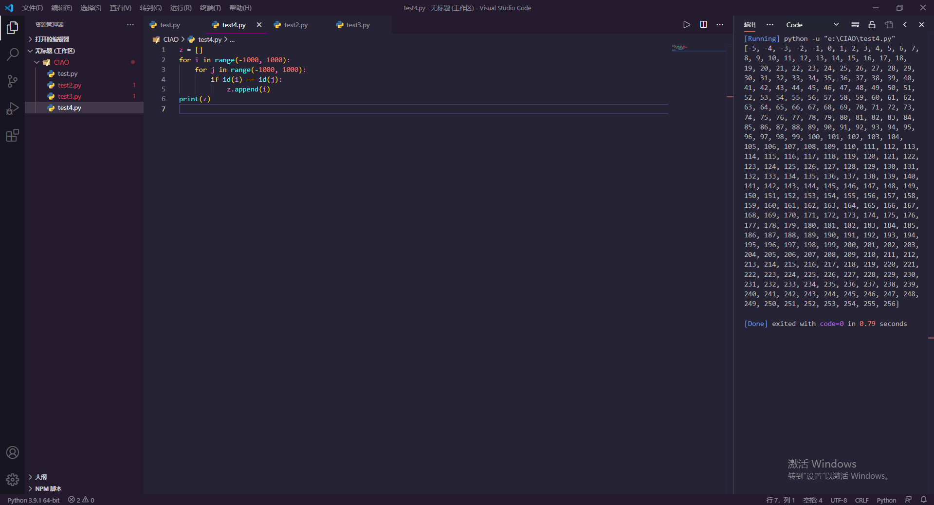This screenshot has width=934, height=505.
Task: Run the Python code with play icon
Action: click(x=687, y=25)
